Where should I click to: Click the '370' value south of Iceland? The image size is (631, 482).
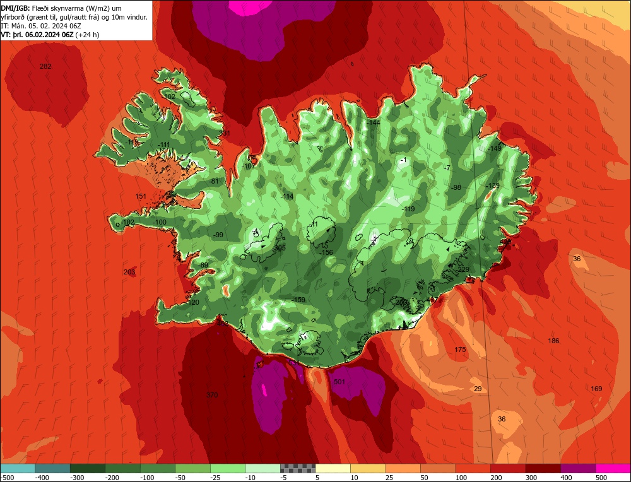212,395
